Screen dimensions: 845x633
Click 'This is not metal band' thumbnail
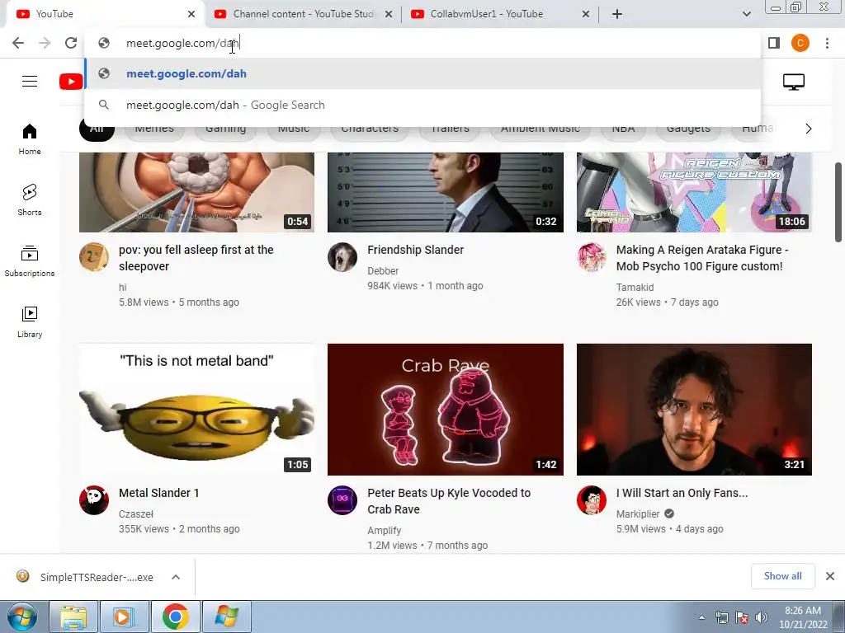coord(196,410)
